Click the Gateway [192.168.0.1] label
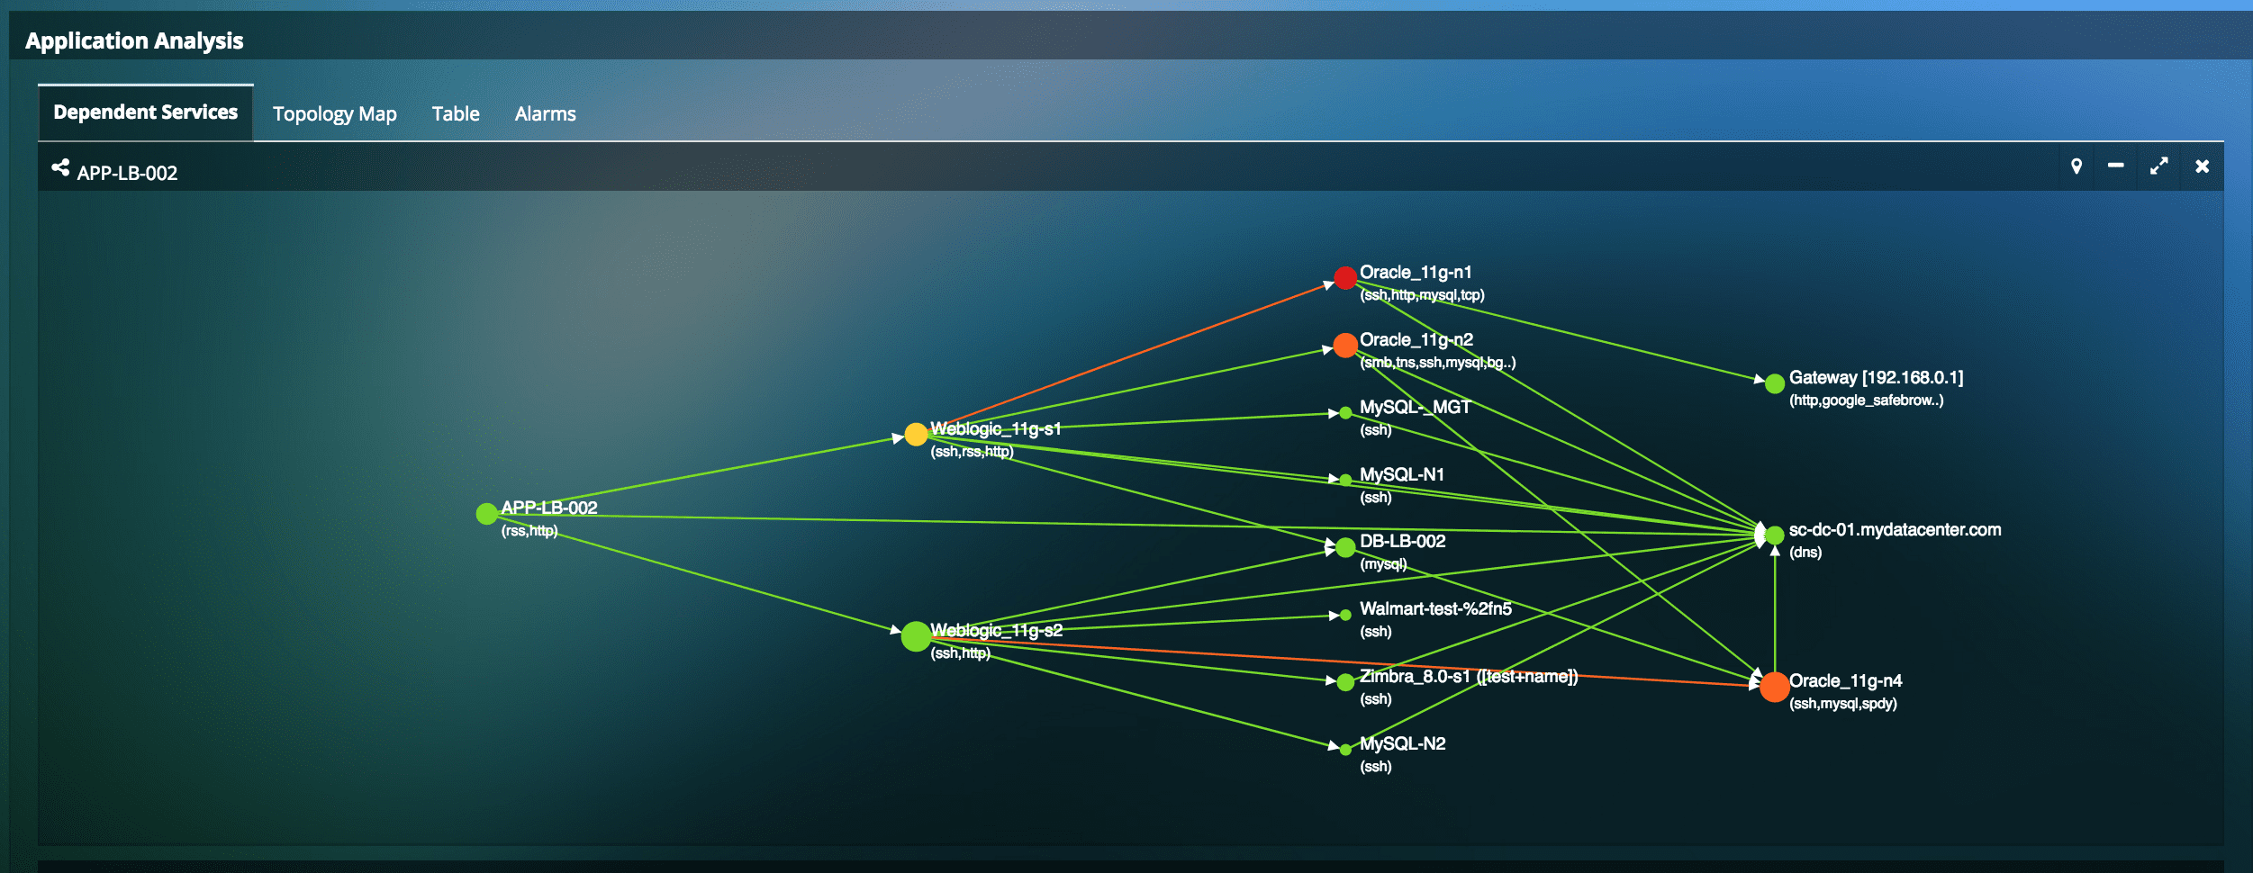The width and height of the screenshot is (2253, 873). pyautogui.click(x=1876, y=378)
